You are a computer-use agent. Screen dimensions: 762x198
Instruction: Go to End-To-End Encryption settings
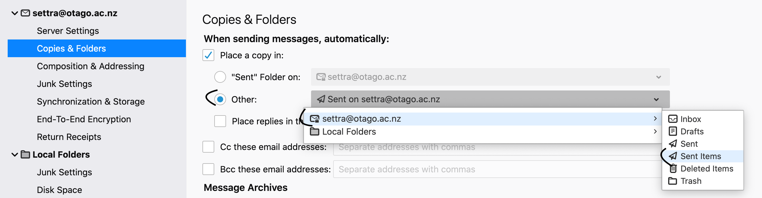(x=84, y=119)
